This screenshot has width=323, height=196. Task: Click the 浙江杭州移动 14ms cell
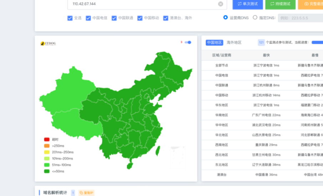point(266,95)
